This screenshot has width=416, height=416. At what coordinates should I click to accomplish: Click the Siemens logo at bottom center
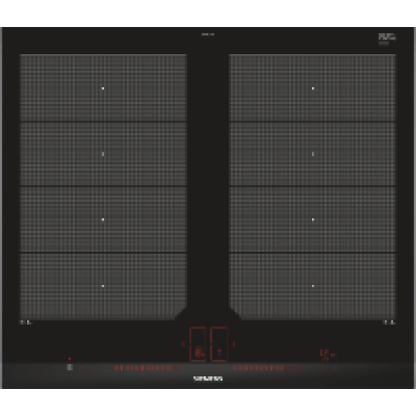click(x=208, y=379)
